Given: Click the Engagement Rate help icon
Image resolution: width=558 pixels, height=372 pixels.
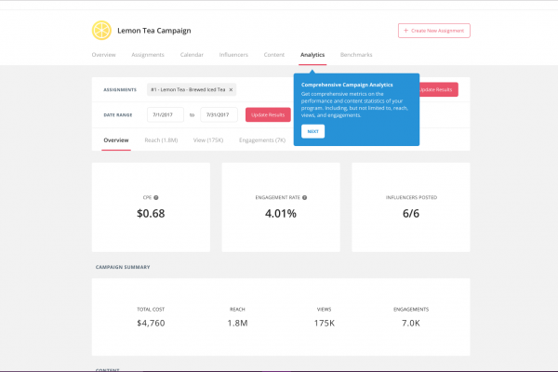Looking at the screenshot, I should pos(305,197).
